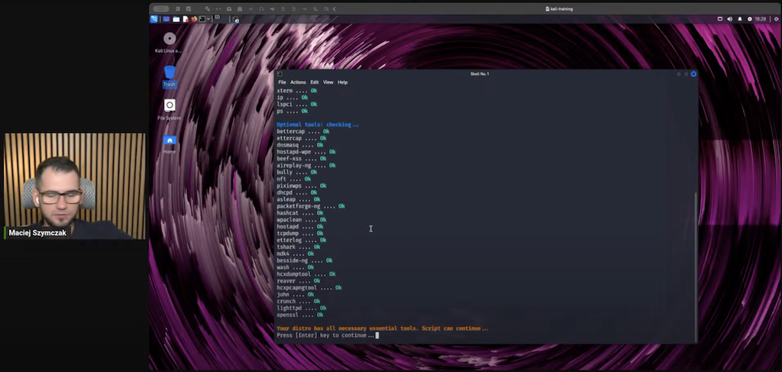Open the notifications bell in the tray
This screenshot has height=372, width=782.
[x=739, y=19]
